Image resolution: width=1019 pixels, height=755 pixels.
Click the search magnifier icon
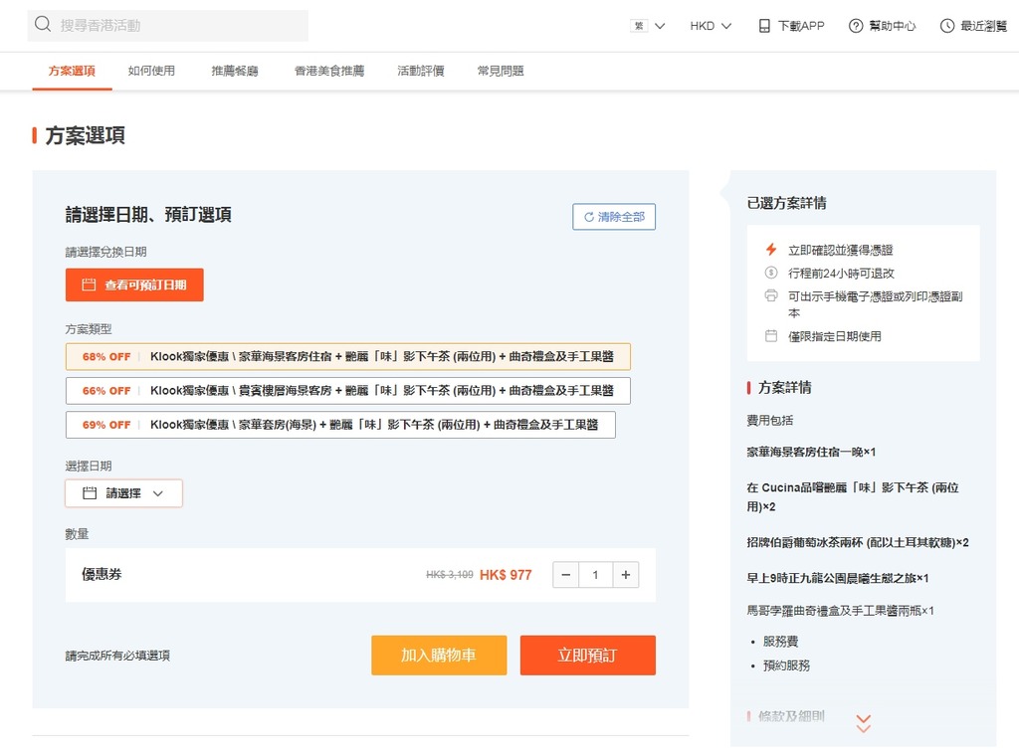tap(42, 24)
